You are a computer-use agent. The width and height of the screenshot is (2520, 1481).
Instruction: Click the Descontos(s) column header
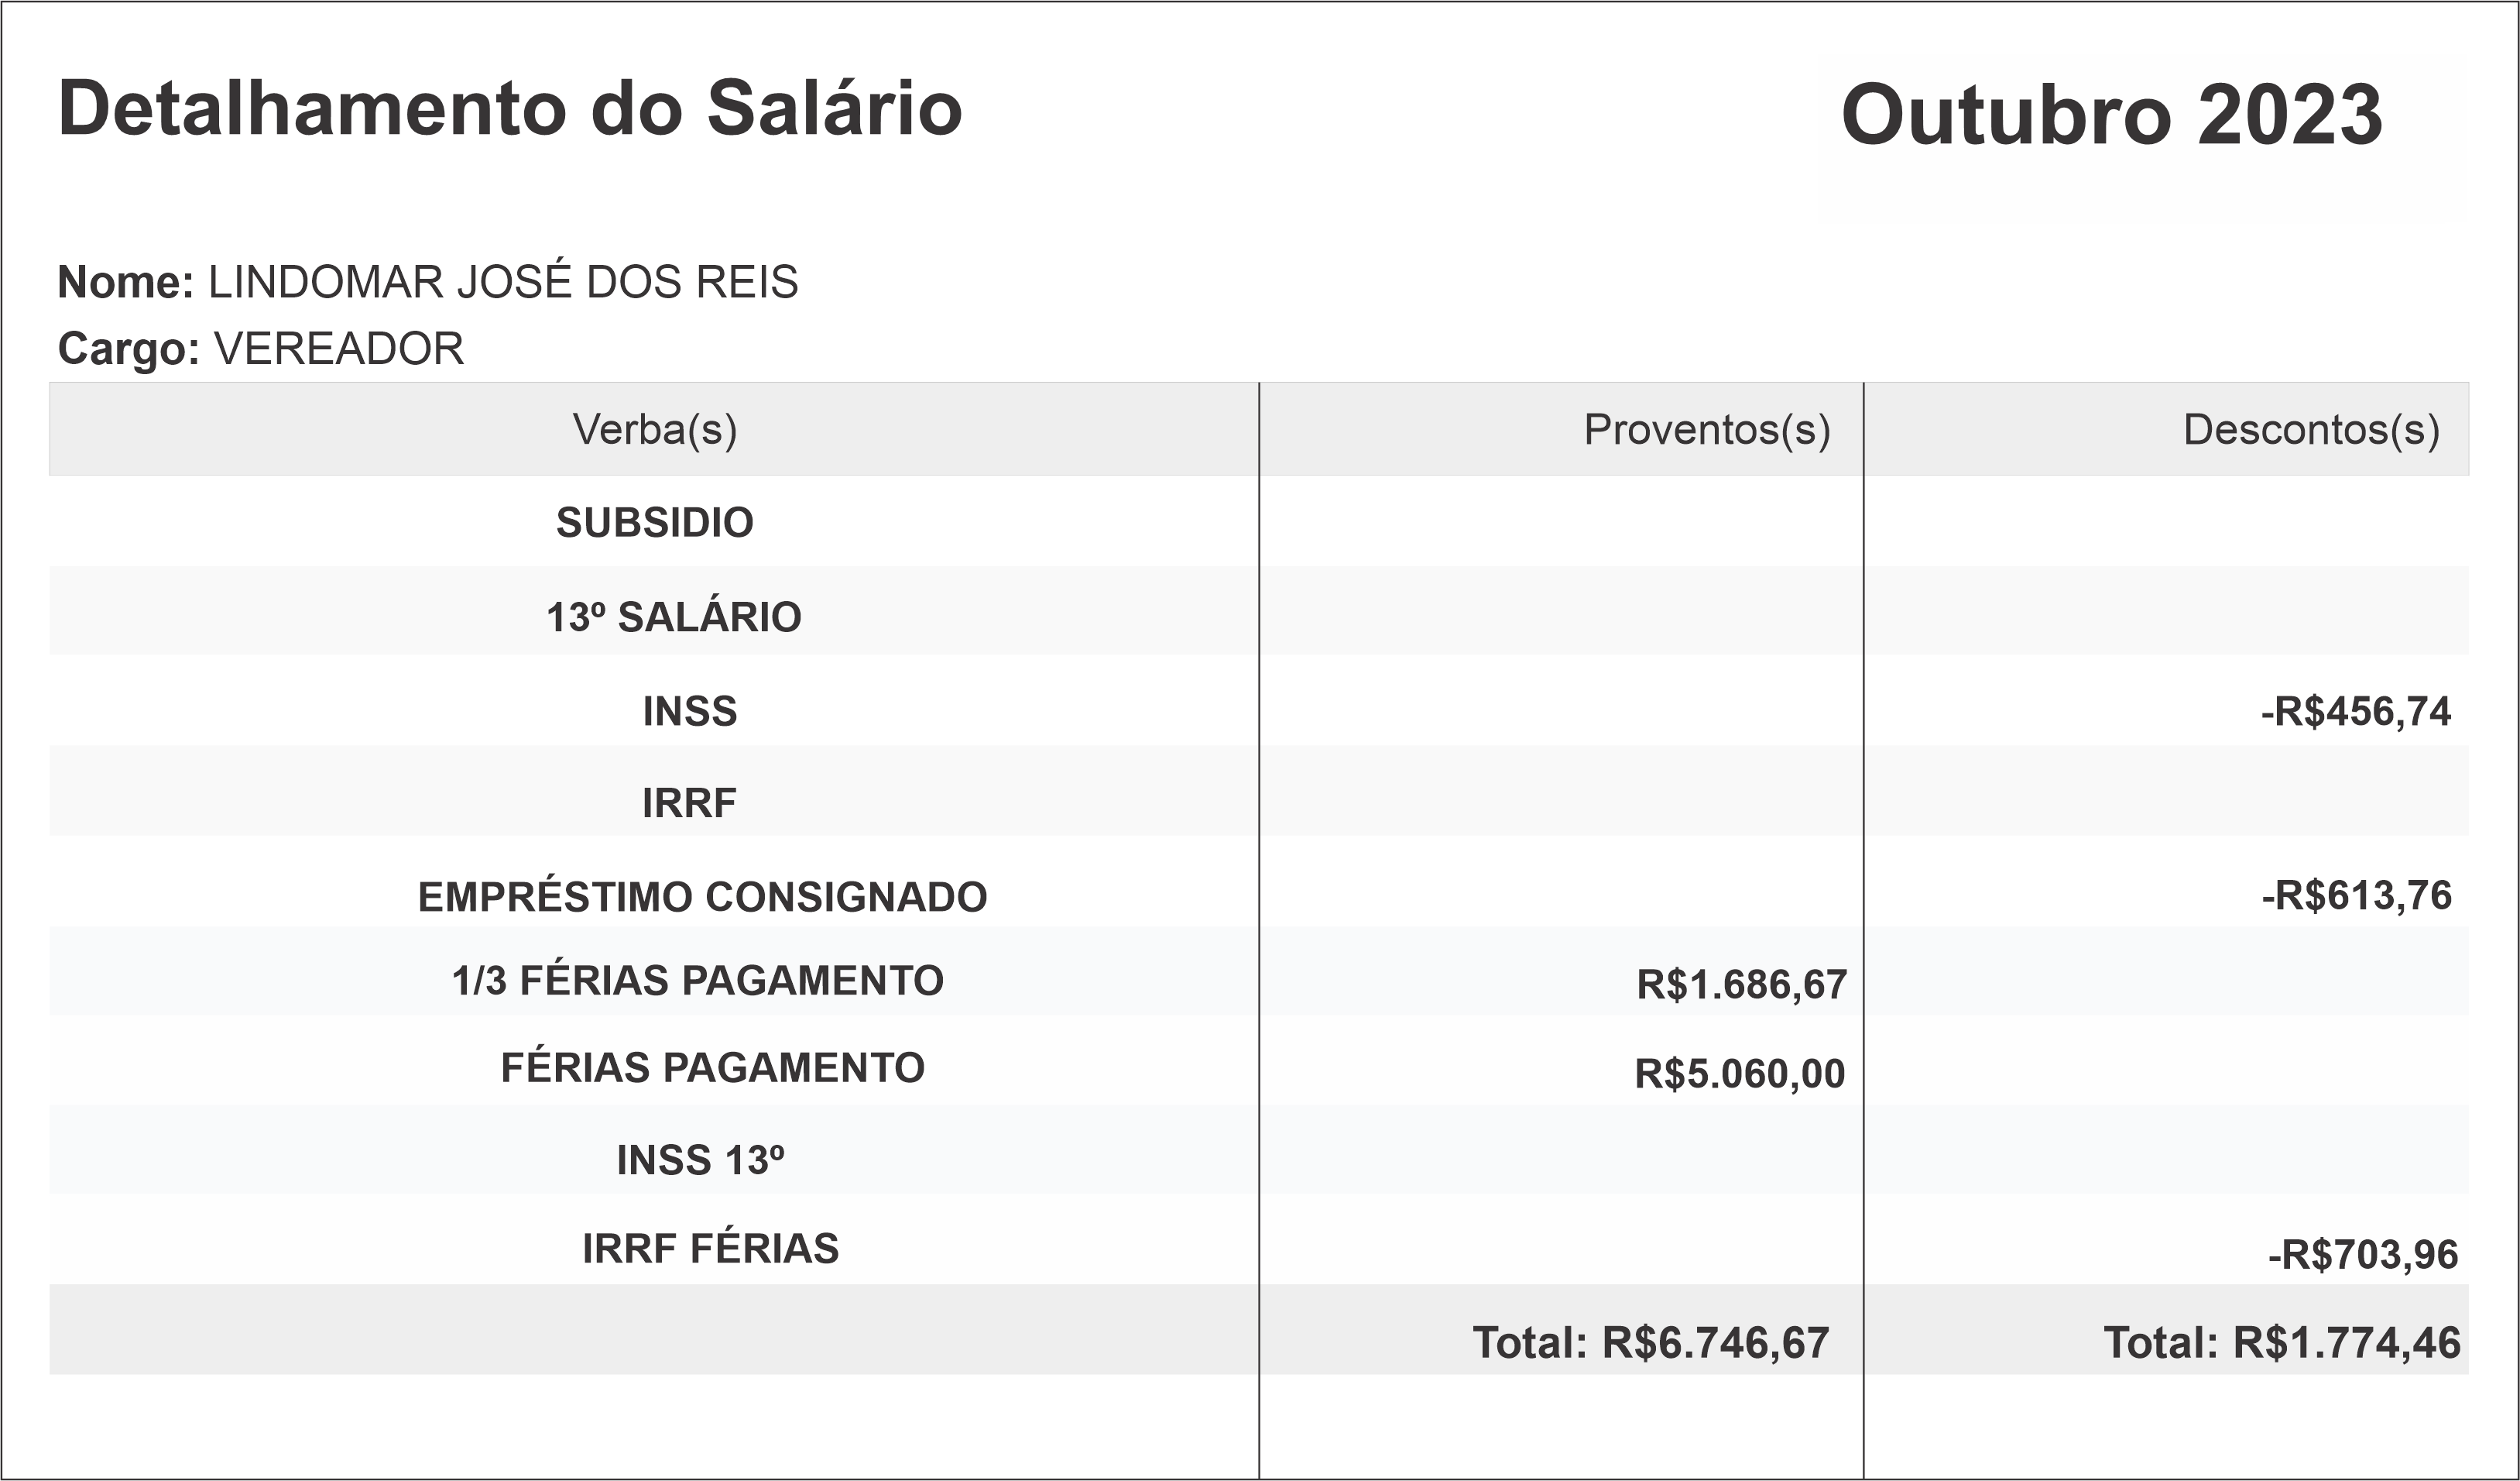coord(2311,429)
